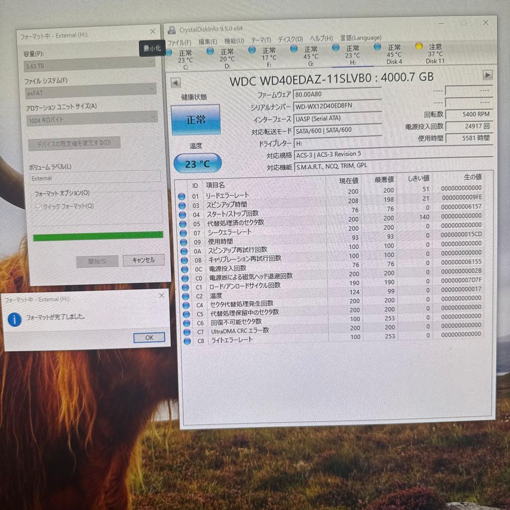Open the アロケーションユニットサイズ dropdown
The width and height of the screenshot is (510, 510).
pos(91,117)
